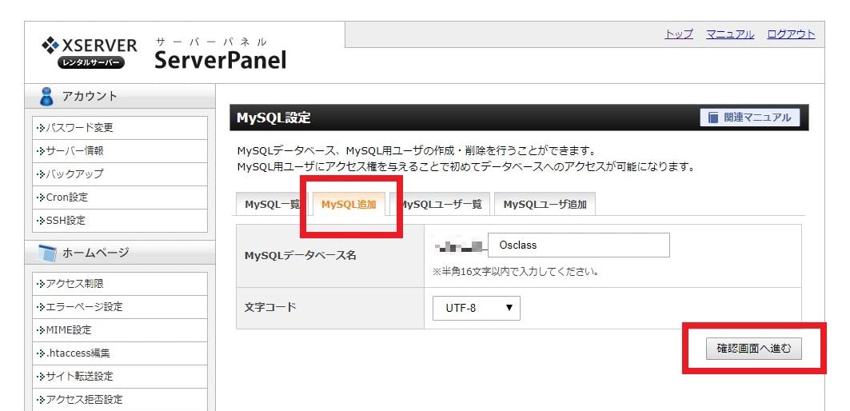Click the ログアウト link
The height and width of the screenshot is (411, 850).
[791, 34]
